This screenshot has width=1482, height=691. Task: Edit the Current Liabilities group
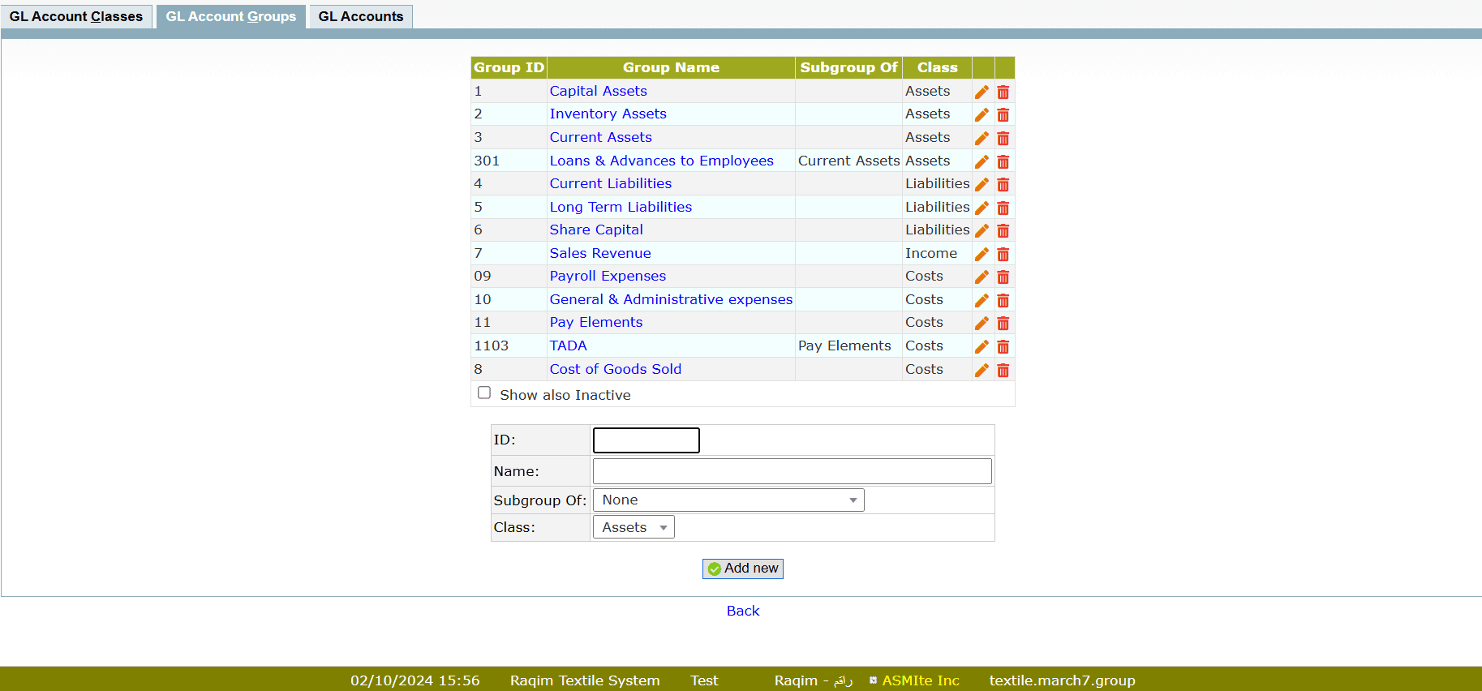tap(982, 185)
